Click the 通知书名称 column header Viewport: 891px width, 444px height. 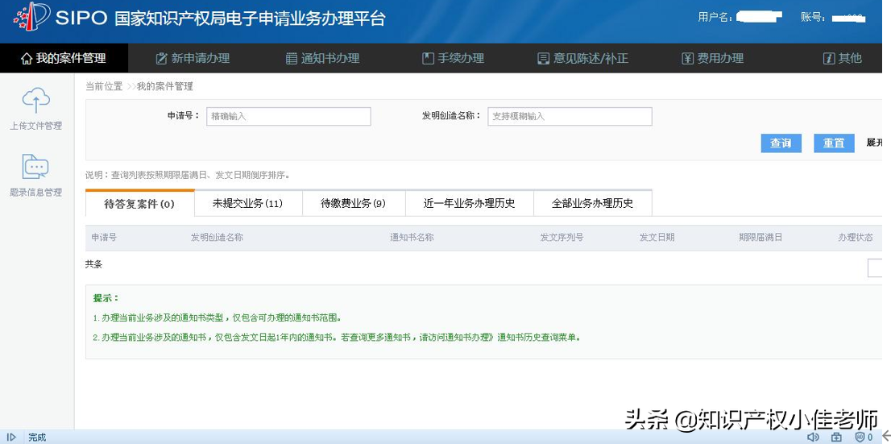(x=412, y=238)
